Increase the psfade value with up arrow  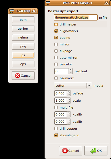tap(69, 92)
